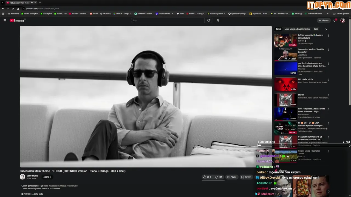This screenshot has width=351, height=197.
Task: Open the blue 2:07:08 video thumbnail
Action: tap(285, 68)
